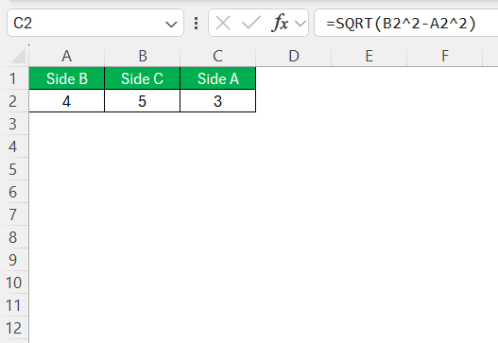Select row 6 header
This screenshot has width=498, height=343.
click(14, 192)
